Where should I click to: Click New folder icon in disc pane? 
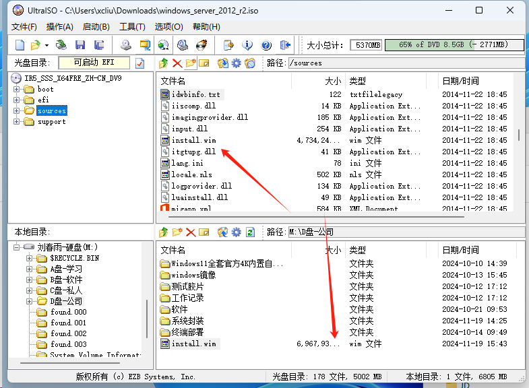pyautogui.click(x=191, y=63)
